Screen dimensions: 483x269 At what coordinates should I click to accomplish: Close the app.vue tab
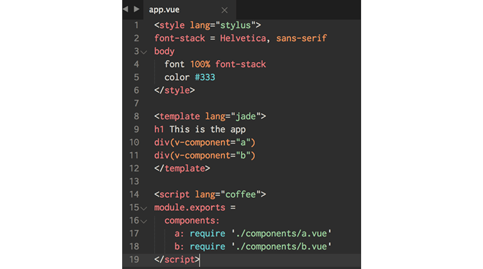point(224,10)
